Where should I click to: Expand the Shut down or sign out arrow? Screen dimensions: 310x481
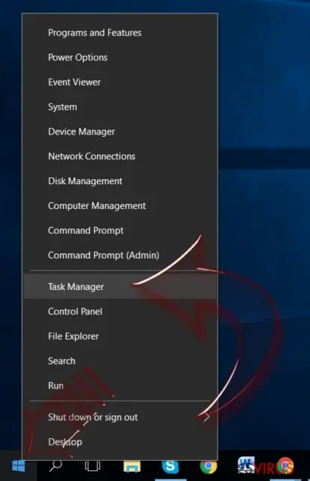(207, 417)
